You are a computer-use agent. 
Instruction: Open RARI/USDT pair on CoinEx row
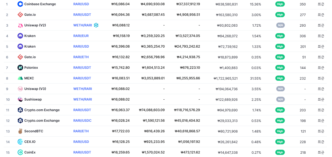(82, 153)
